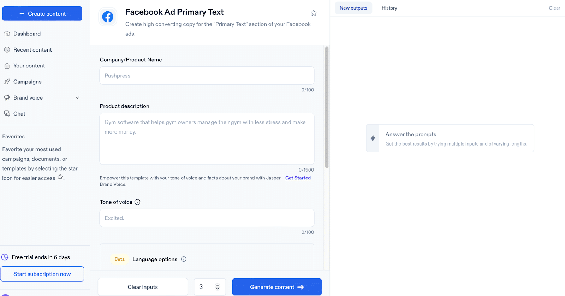Switch to History tab
The height and width of the screenshot is (296, 565).
point(389,8)
